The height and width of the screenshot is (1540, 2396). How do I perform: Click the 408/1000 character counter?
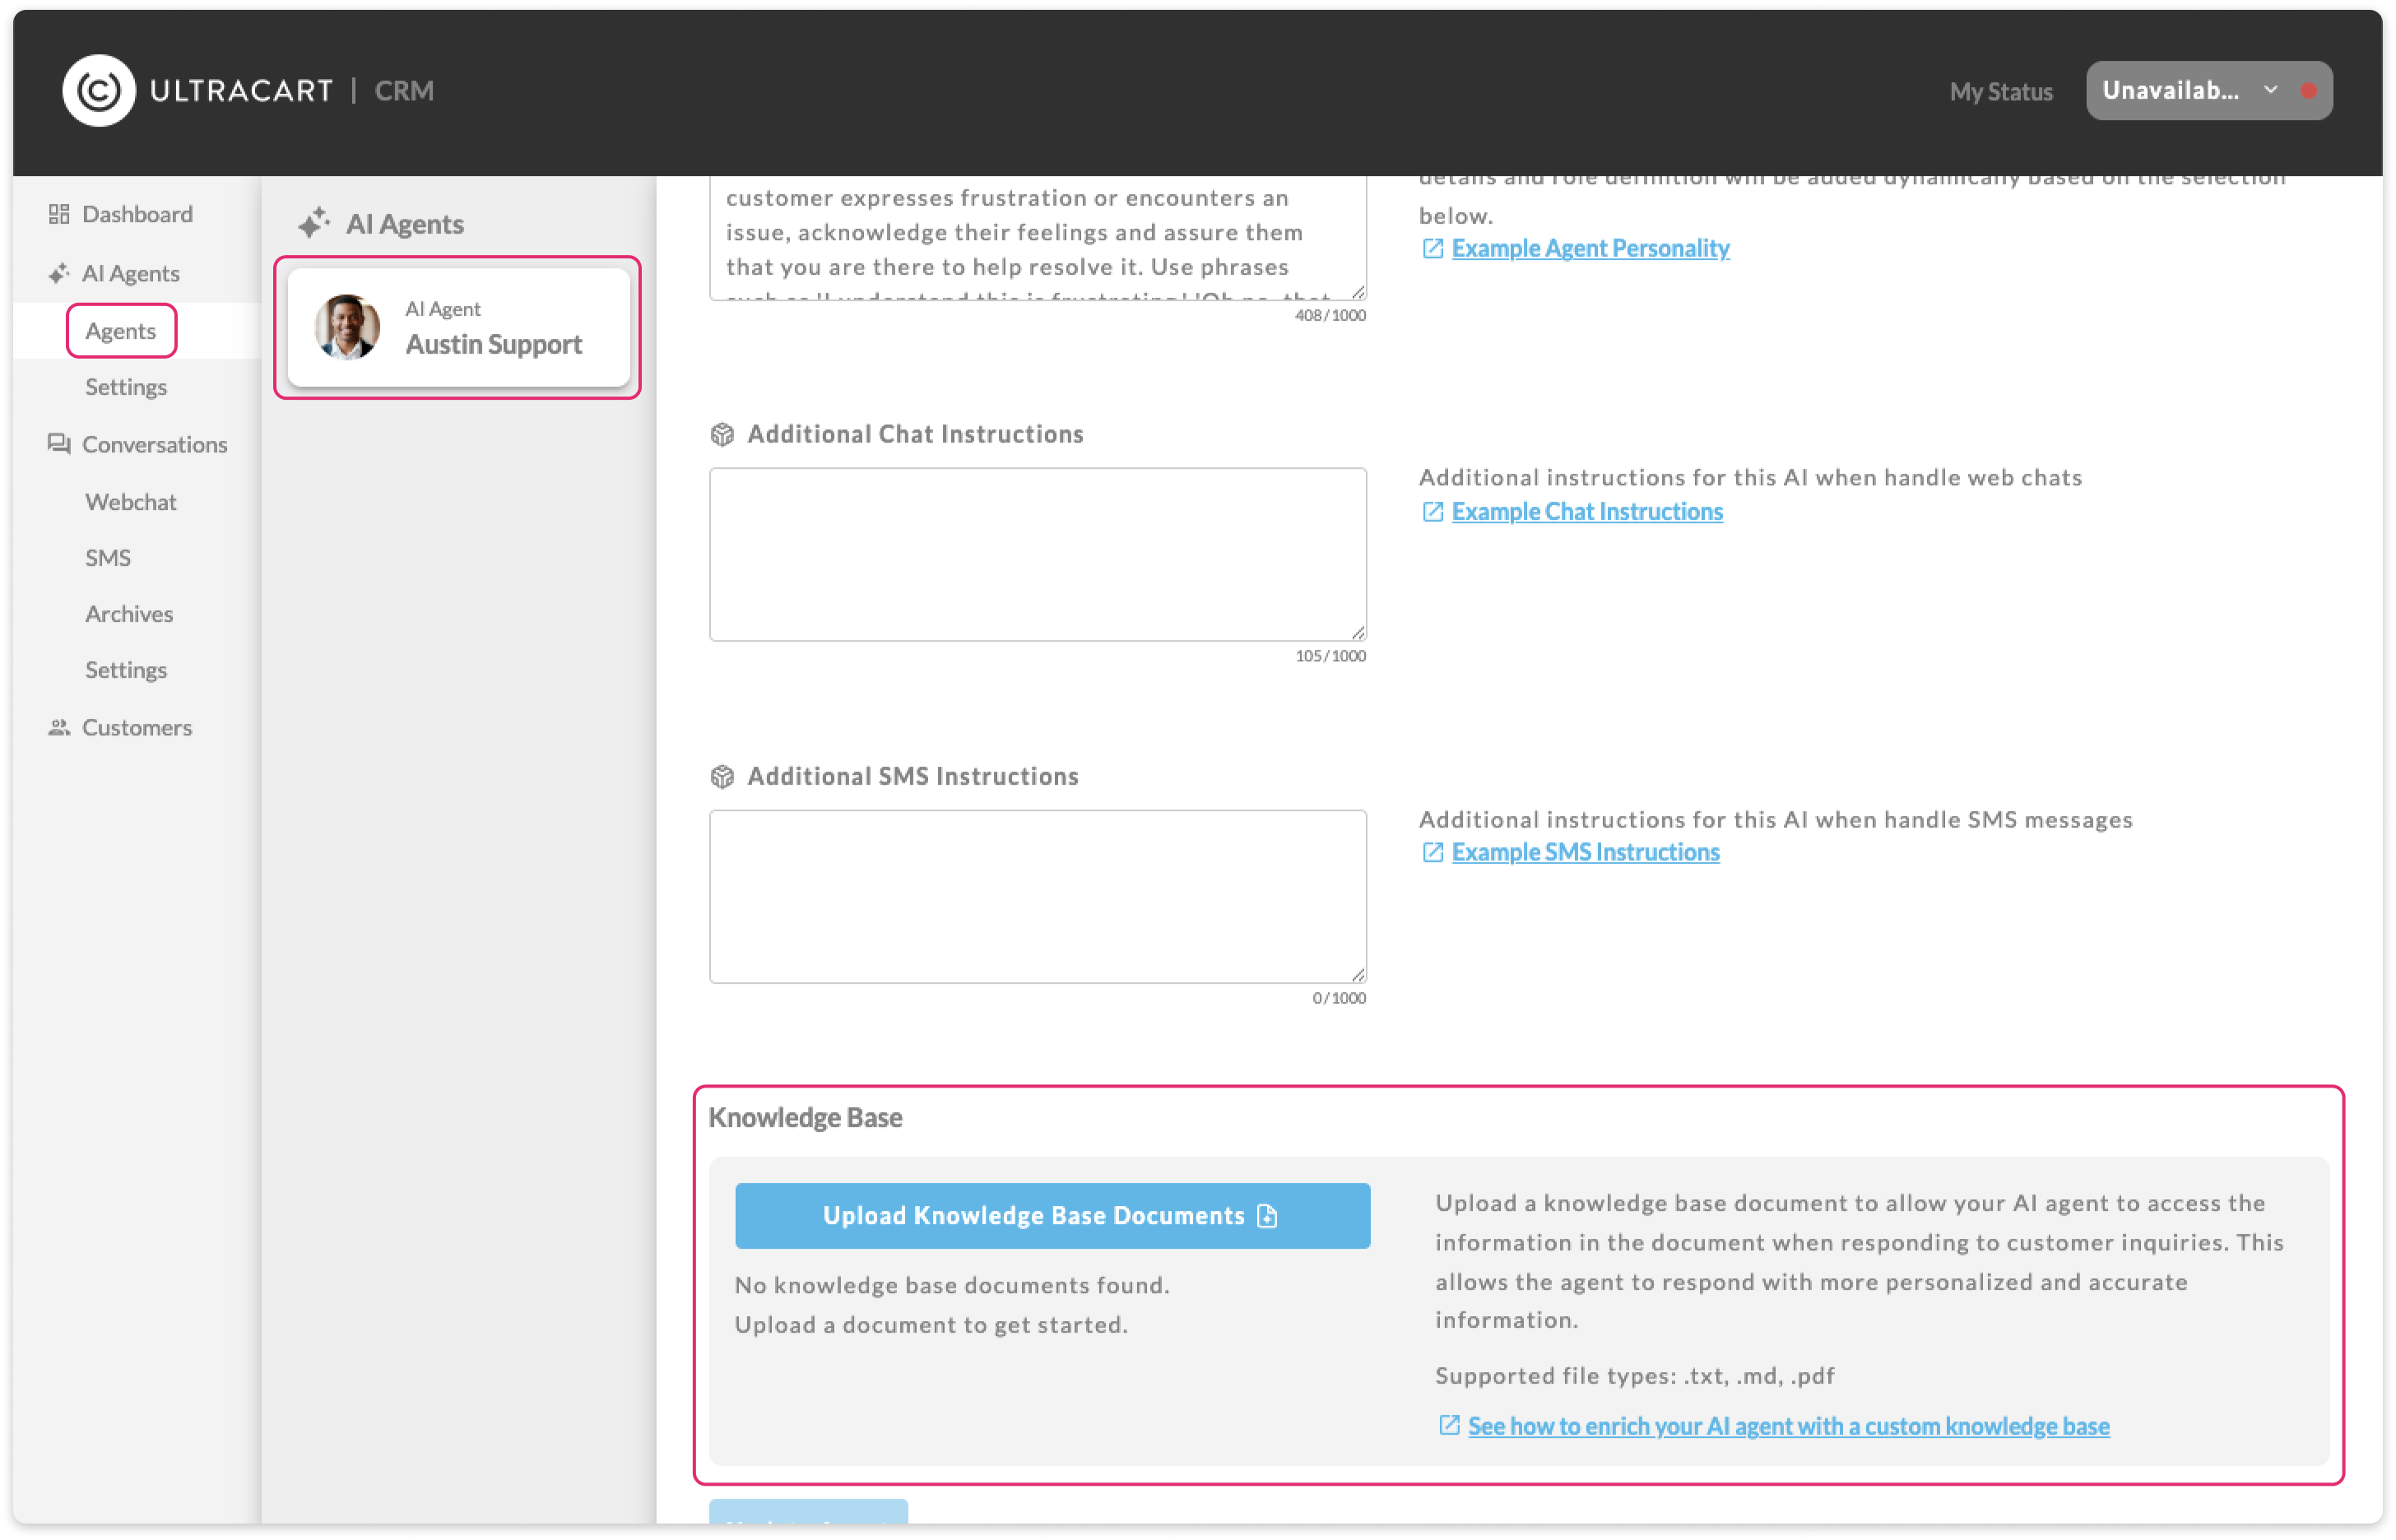[x=1329, y=316]
